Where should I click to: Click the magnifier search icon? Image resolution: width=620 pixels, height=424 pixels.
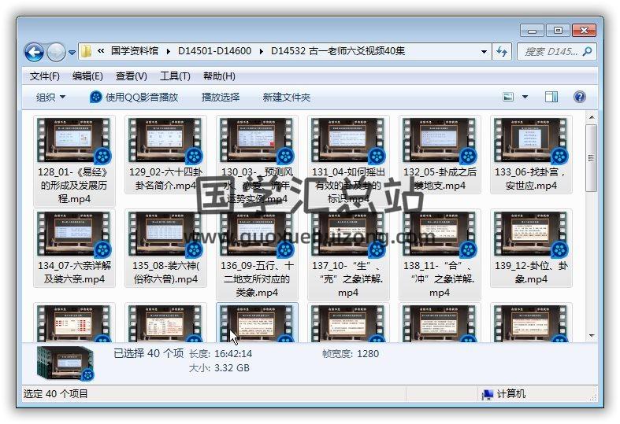click(x=588, y=51)
